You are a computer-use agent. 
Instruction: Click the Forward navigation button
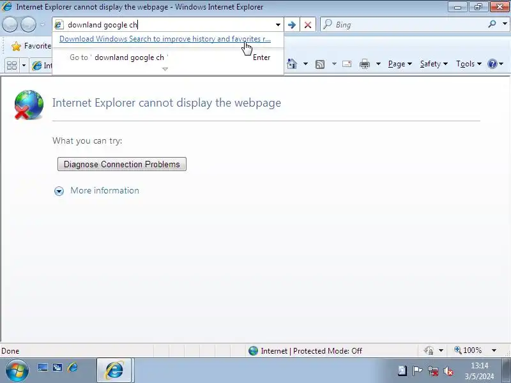tap(28, 24)
